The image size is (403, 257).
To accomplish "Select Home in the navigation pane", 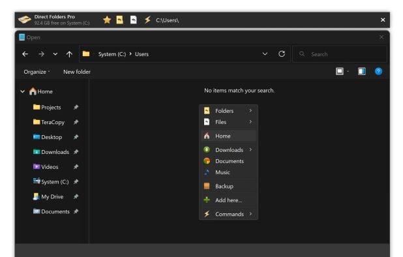I will click(41, 91).
